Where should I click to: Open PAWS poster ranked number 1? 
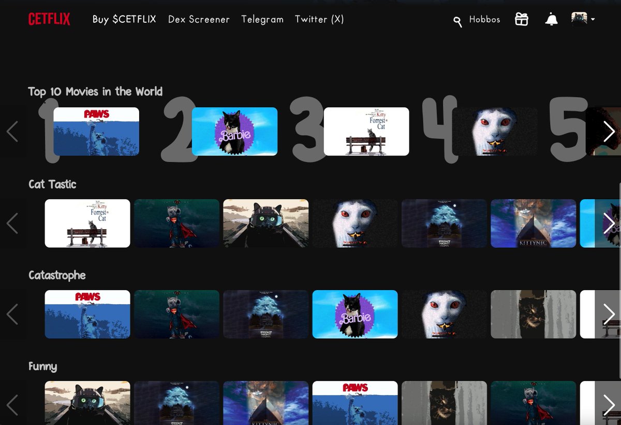[x=96, y=131]
